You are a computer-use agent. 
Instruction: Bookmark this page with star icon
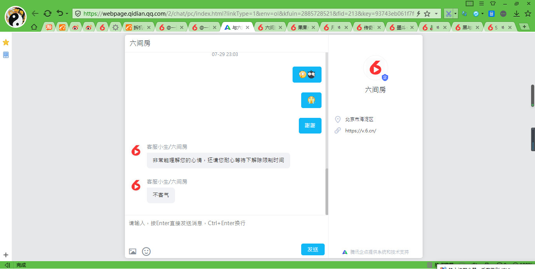point(427,14)
